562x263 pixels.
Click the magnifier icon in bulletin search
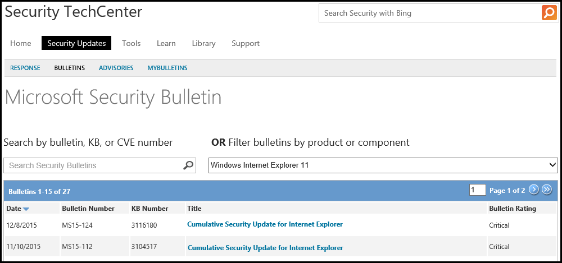pos(189,165)
